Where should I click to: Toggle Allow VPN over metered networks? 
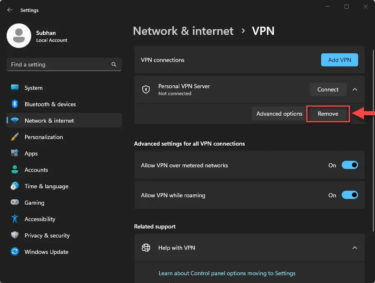(350, 165)
